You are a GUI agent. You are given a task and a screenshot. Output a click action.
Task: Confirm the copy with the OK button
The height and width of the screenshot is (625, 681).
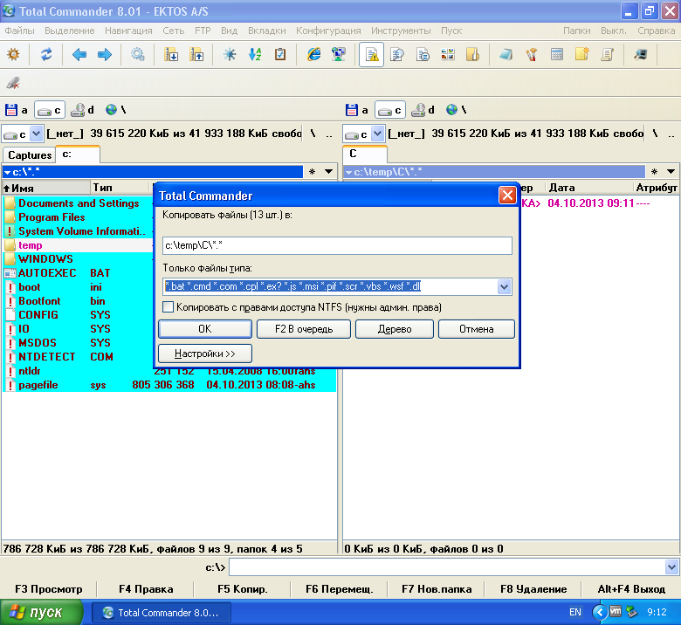pyautogui.click(x=204, y=329)
